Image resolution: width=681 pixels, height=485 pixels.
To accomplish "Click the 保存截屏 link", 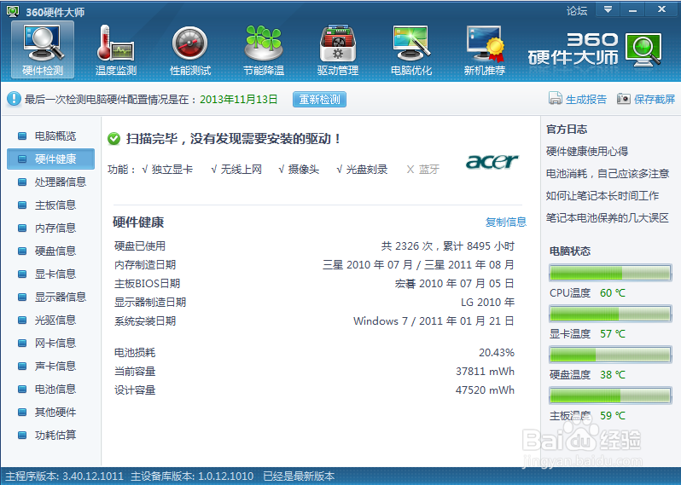I will coord(655,100).
